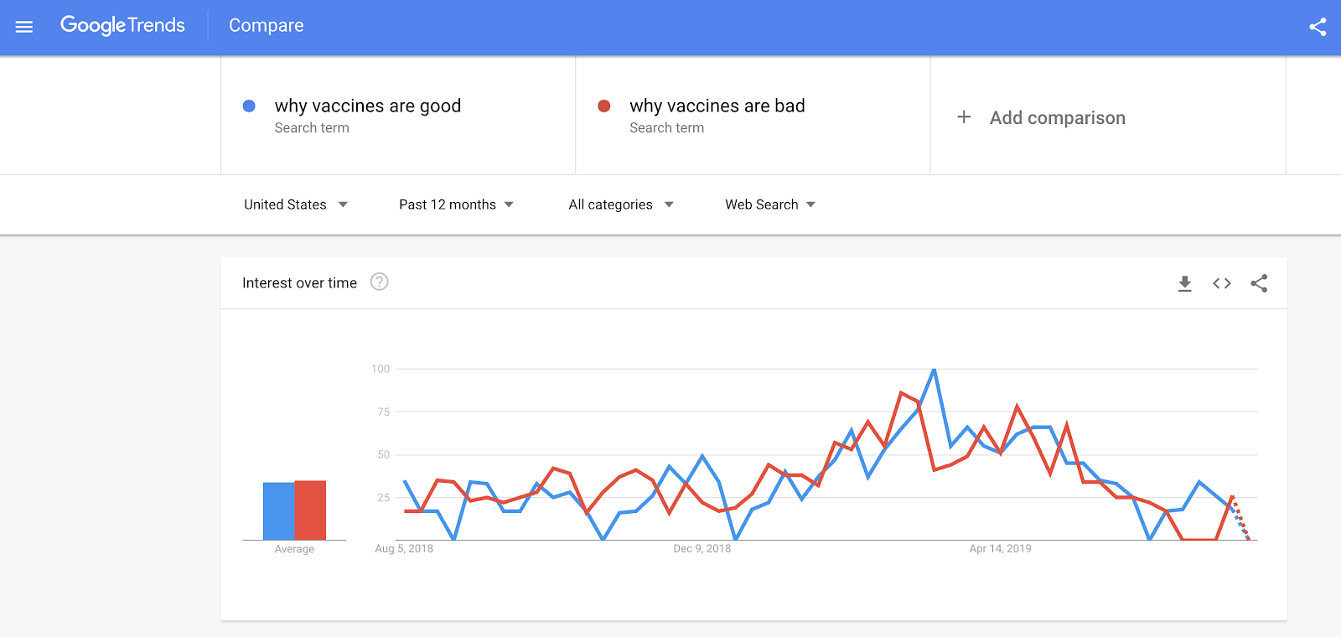Share the Interest over time chart
This screenshot has width=1341, height=637.
[x=1259, y=283]
